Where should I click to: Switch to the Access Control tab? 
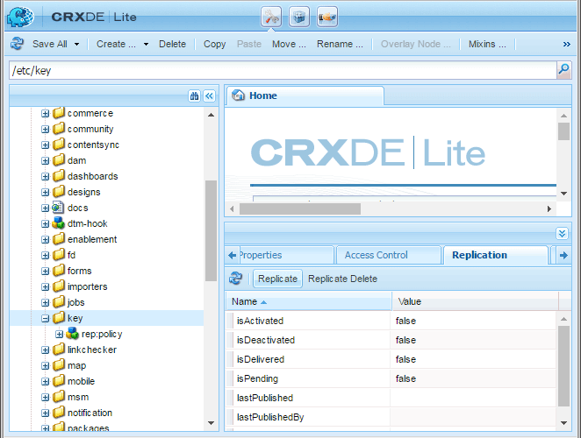pos(388,255)
